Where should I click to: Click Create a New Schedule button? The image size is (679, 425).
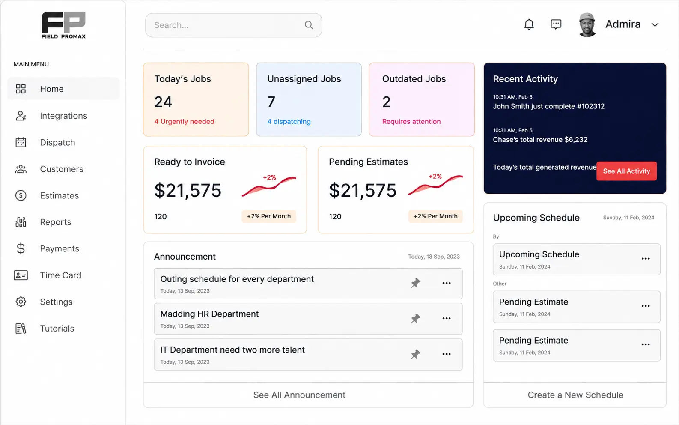coord(575,395)
